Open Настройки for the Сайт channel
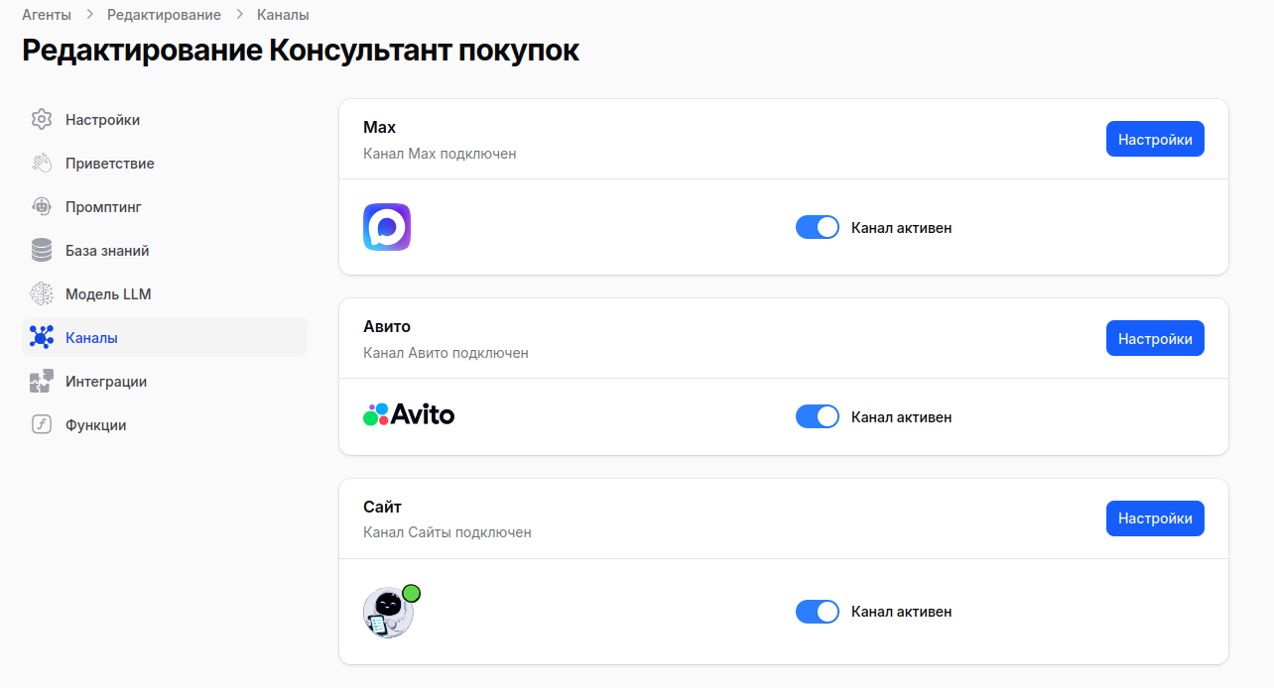The image size is (1274, 688). 1155,518
